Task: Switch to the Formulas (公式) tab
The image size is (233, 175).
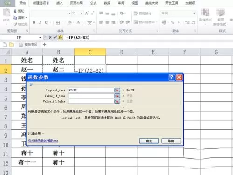Action: tap(93, 3)
